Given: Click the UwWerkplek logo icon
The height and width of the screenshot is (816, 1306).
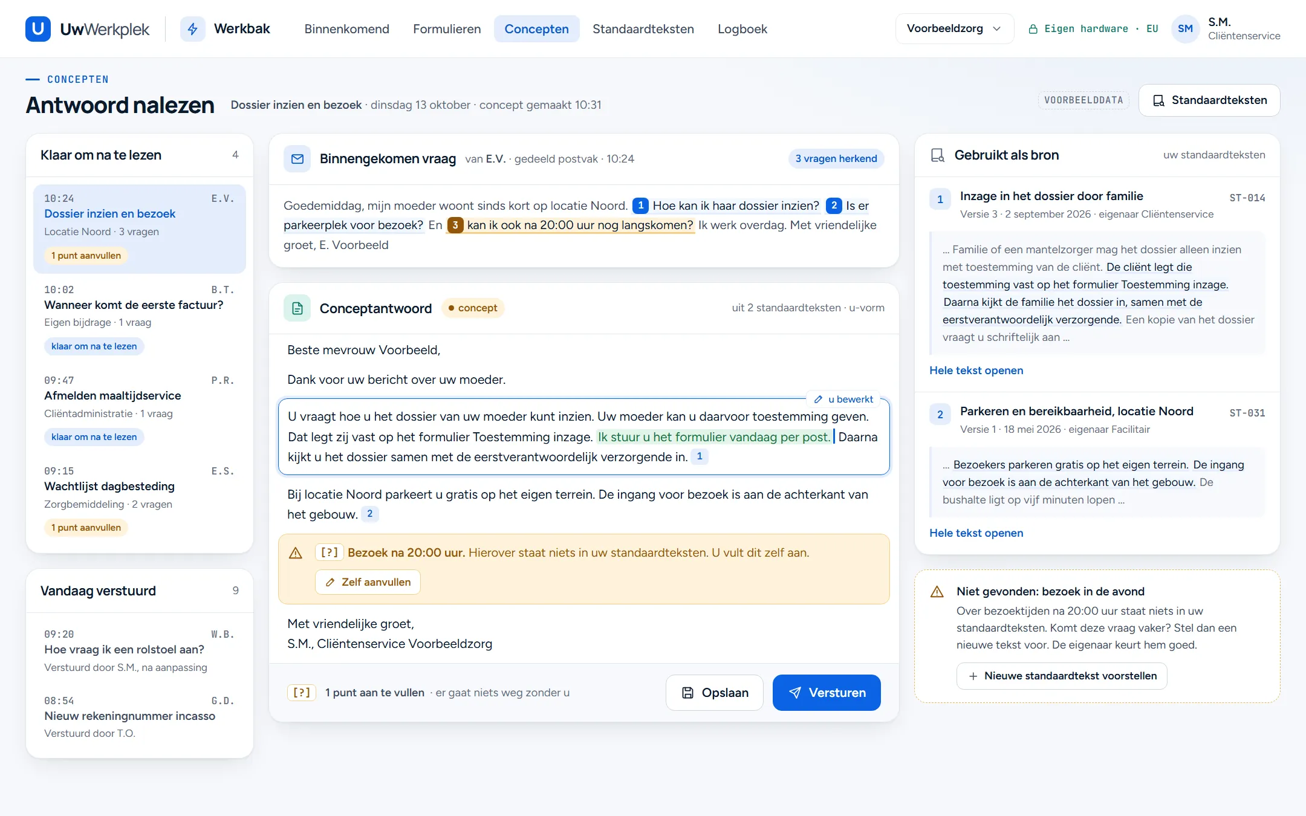Looking at the screenshot, I should tap(37, 29).
